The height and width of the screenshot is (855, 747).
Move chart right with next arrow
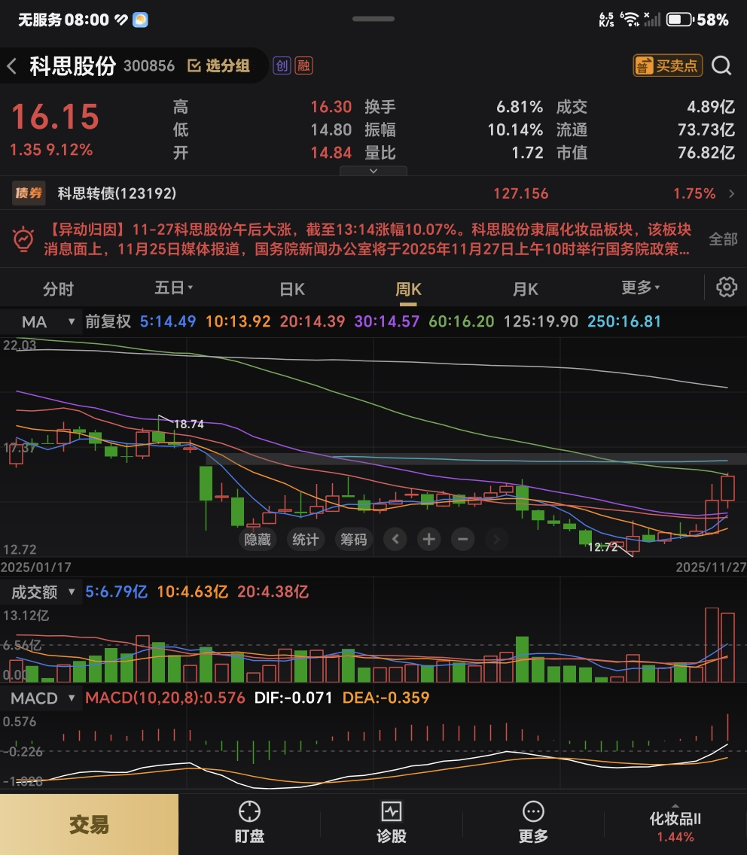point(496,540)
